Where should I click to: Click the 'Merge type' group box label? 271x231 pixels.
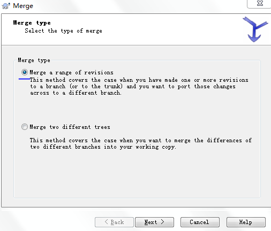(34, 60)
